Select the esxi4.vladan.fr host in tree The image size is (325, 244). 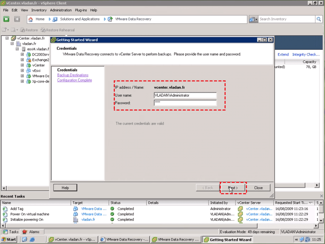(x=38, y=49)
